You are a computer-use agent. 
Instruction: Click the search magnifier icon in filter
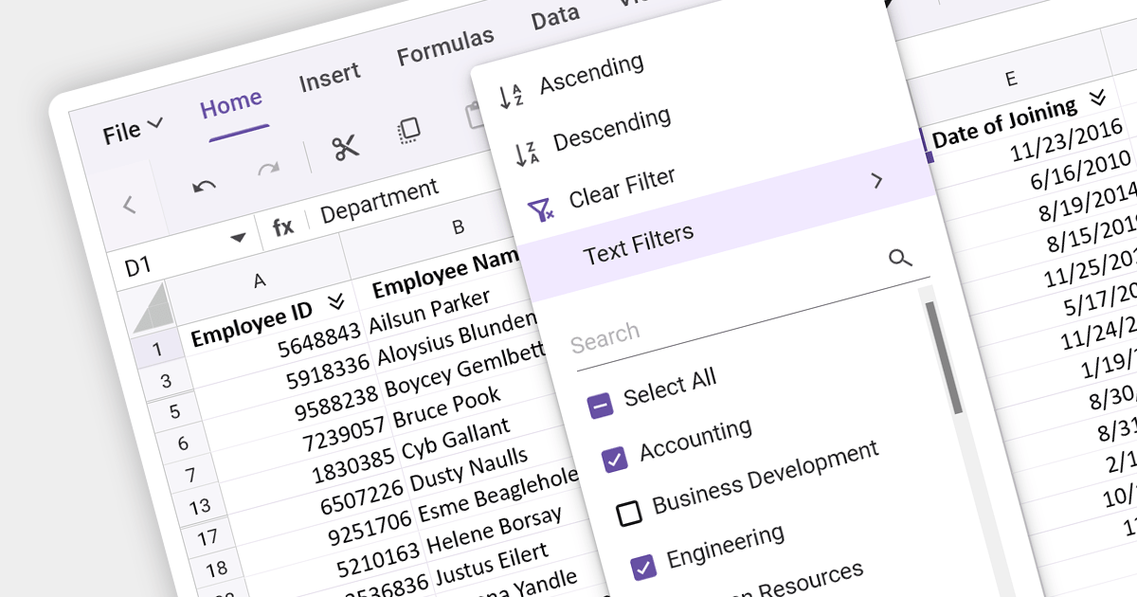click(x=900, y=258)
